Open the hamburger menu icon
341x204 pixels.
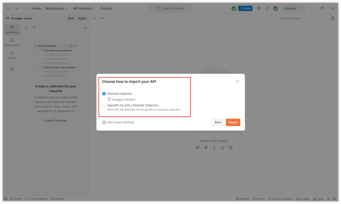[x=8, y=9]
